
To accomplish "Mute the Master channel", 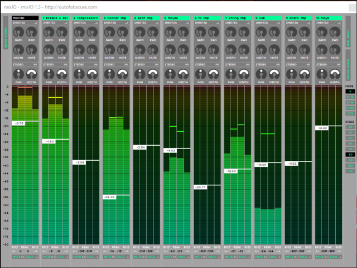I will pos(18,257).
